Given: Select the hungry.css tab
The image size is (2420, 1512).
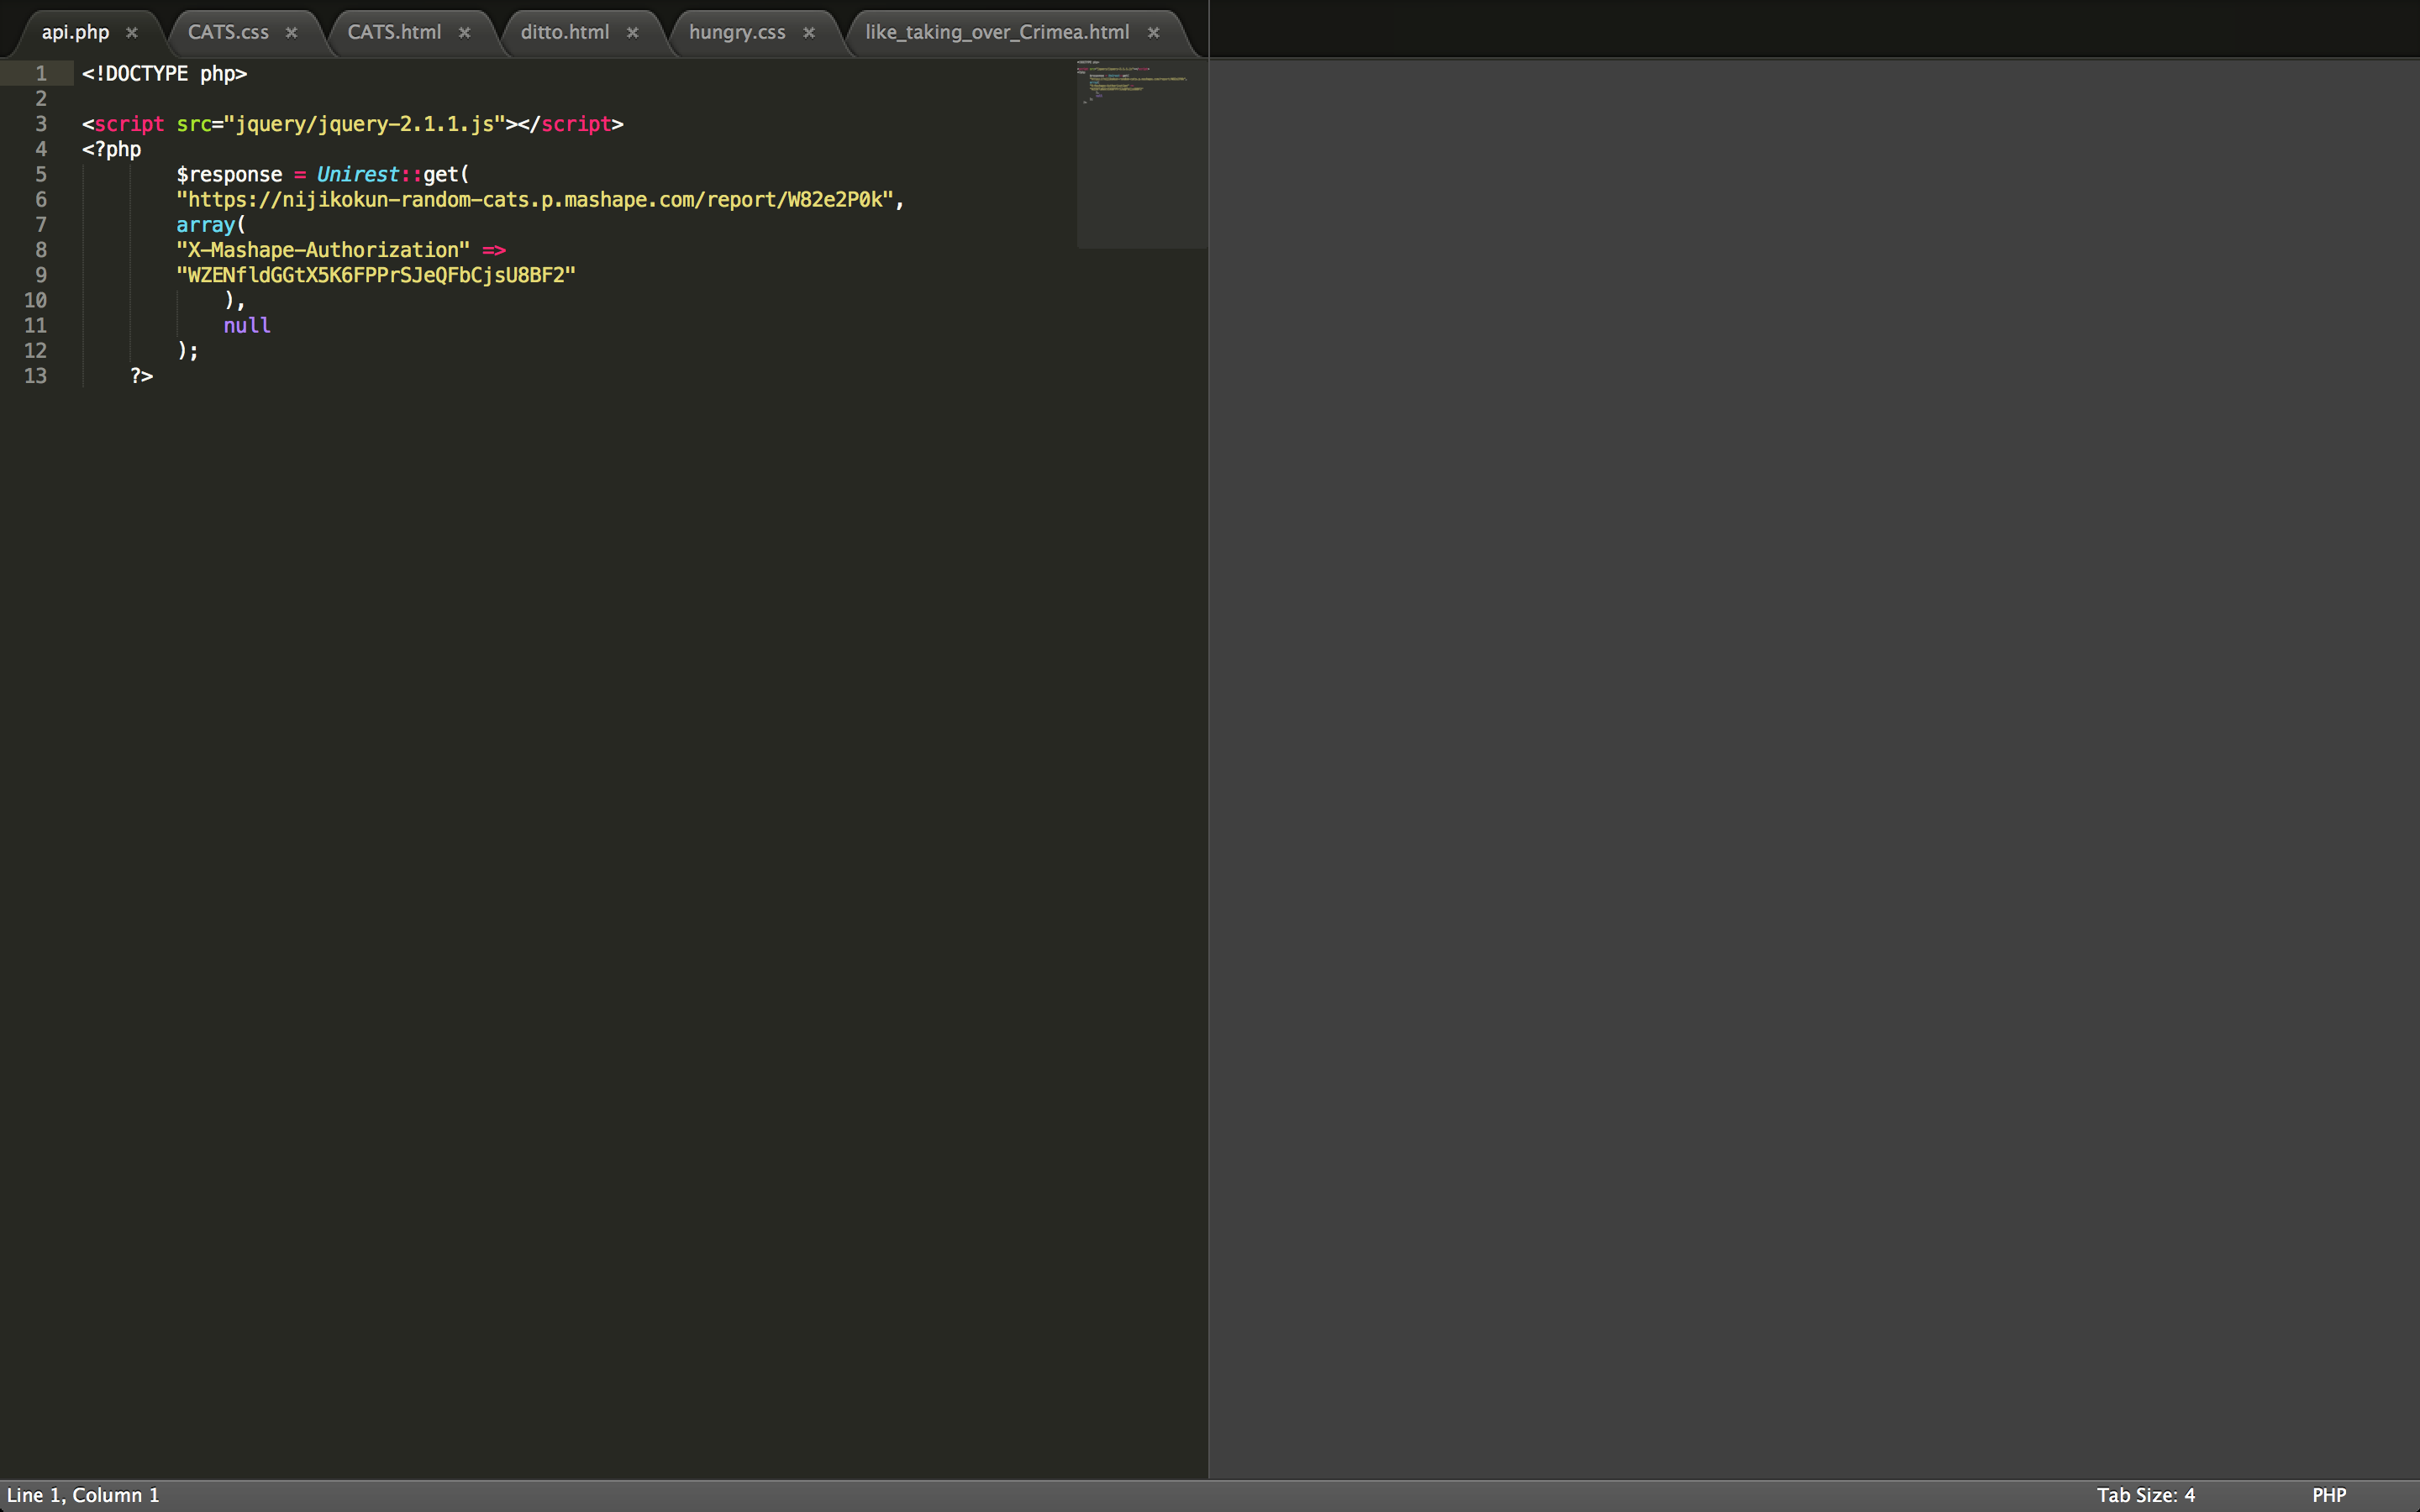Looking at the screenshot, I should (x=737, y=32).
